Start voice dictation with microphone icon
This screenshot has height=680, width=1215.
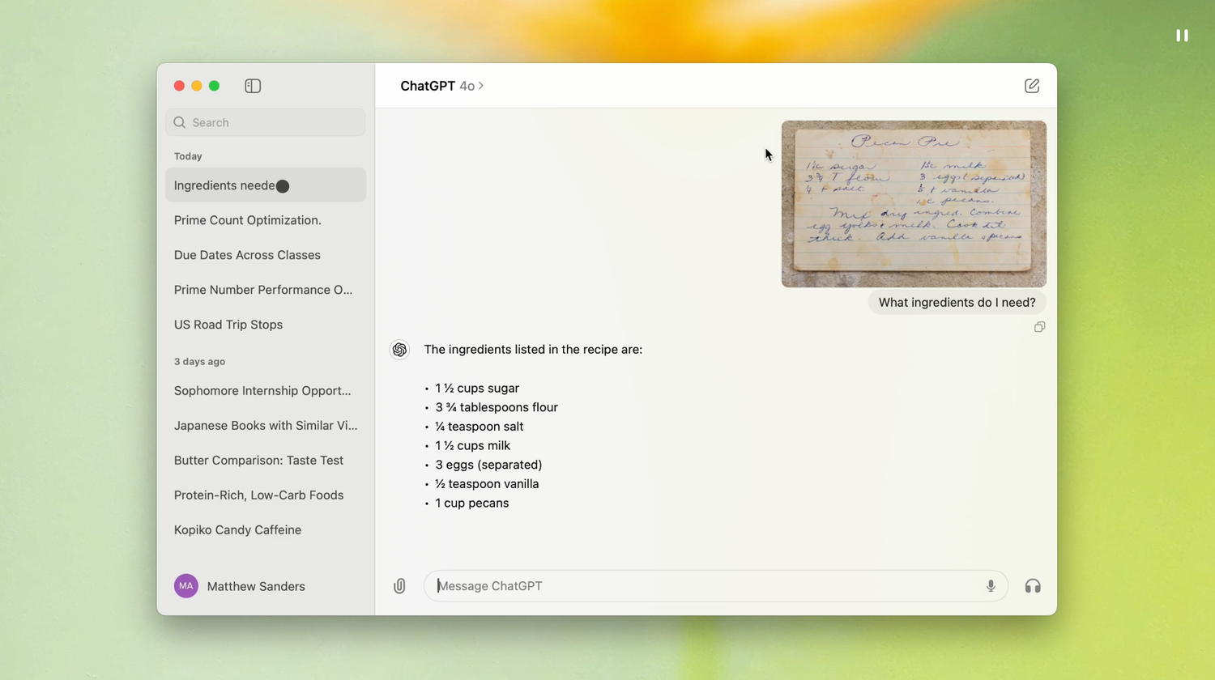pyautogui.click(x=991, y=586)
